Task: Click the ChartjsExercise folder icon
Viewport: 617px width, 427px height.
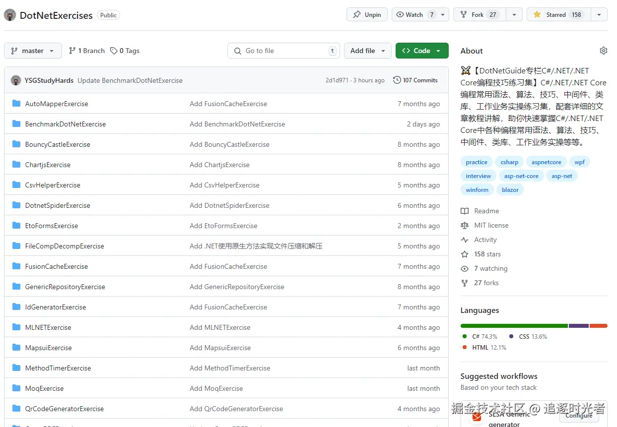Action: click(x=16, y=165)
